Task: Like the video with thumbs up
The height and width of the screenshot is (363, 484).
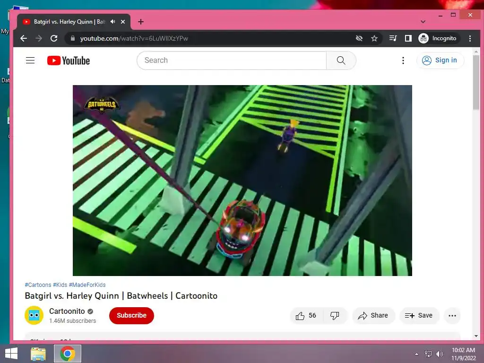Action: [306, 315]
